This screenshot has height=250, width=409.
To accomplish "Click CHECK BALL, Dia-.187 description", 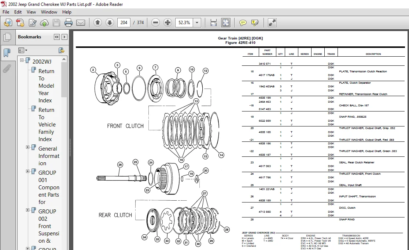I will click(354, 105).
